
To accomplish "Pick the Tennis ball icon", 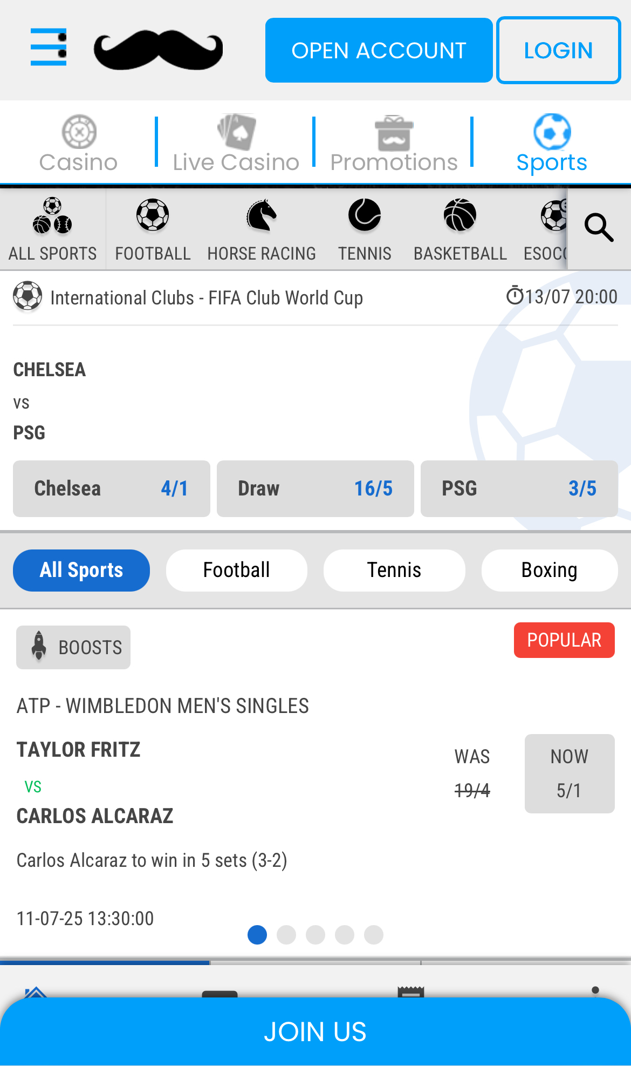I will click(365, 215).
